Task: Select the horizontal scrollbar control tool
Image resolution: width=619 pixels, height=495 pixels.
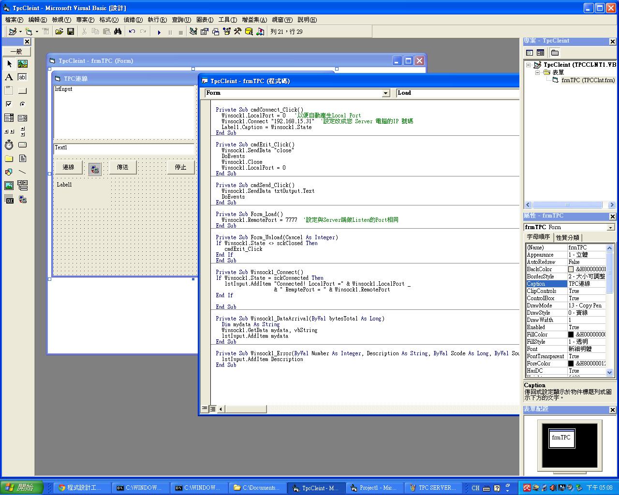Action: [x=9, y=131]
